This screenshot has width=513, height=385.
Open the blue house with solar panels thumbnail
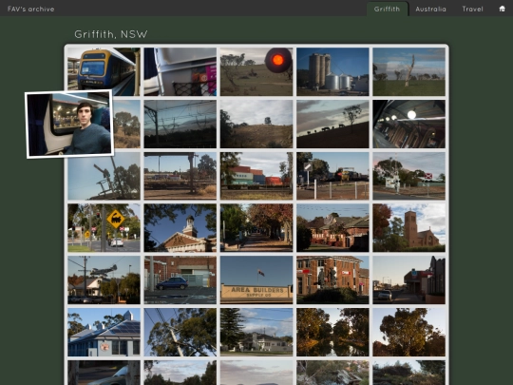pos(104,332)
